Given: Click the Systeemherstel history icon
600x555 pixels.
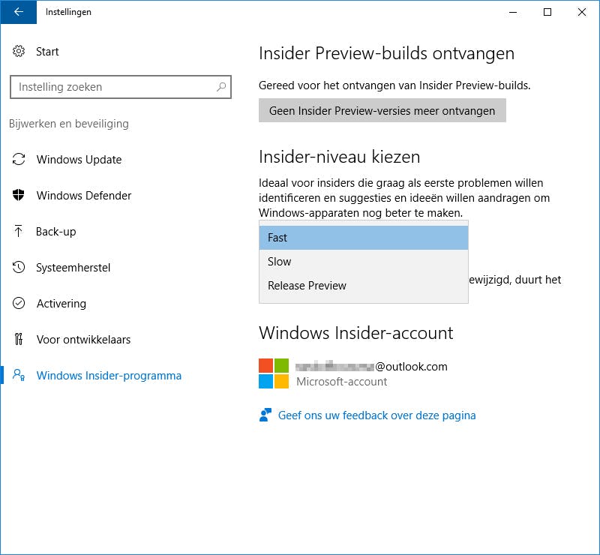Looking at the screenshot, I should 18,267.
